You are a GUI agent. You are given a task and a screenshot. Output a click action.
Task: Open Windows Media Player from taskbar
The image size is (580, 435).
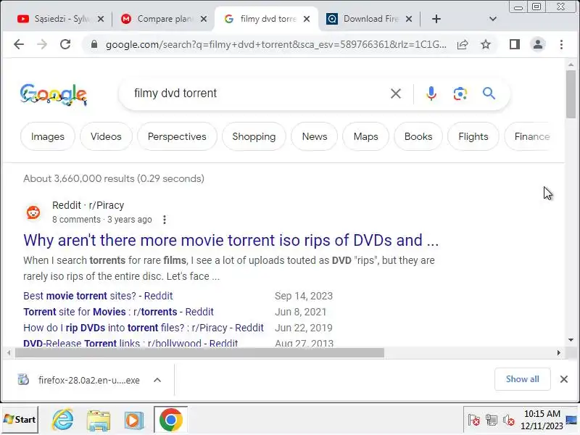133,420
